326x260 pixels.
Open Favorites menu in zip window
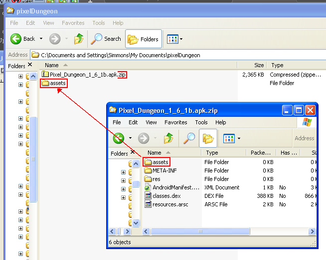click(175, 122)
